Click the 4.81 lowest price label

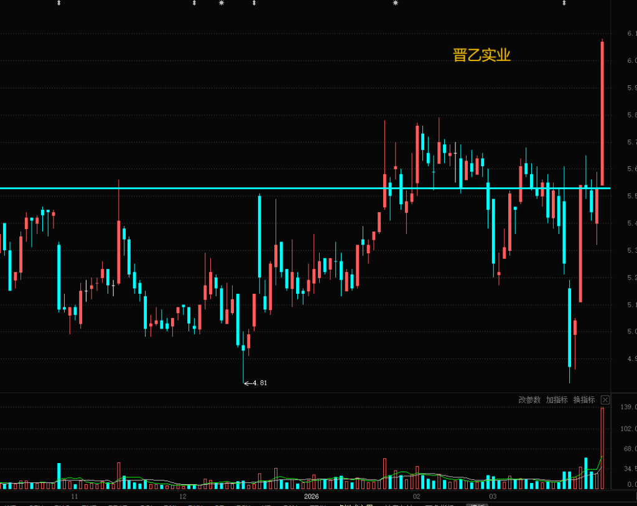[x=259, y=383]
